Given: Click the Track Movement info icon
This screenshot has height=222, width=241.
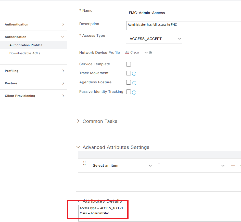Looking at the screenshot, I should coord(134,74).
